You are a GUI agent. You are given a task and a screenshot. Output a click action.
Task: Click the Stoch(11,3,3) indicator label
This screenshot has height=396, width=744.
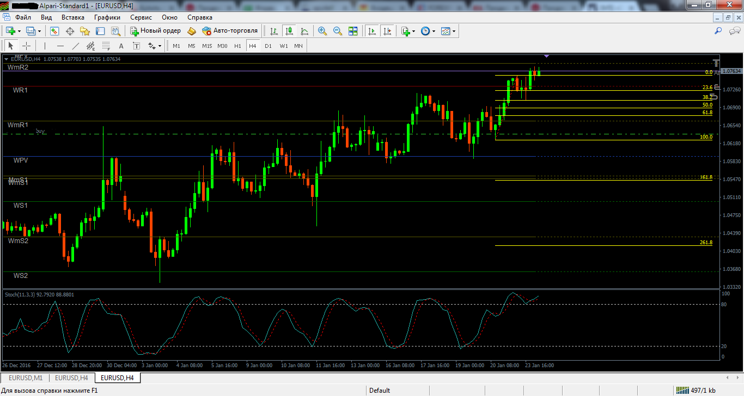point(39,294)
